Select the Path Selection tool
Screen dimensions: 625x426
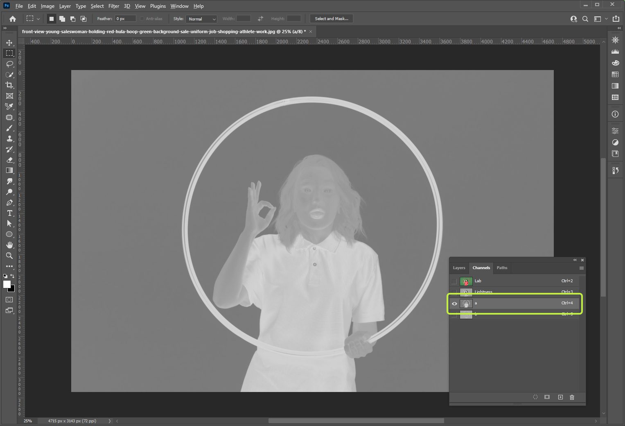click(9, 224)
